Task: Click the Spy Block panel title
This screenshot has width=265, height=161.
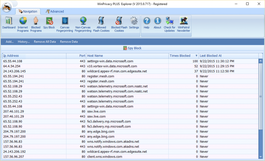Action: [132, 48]
